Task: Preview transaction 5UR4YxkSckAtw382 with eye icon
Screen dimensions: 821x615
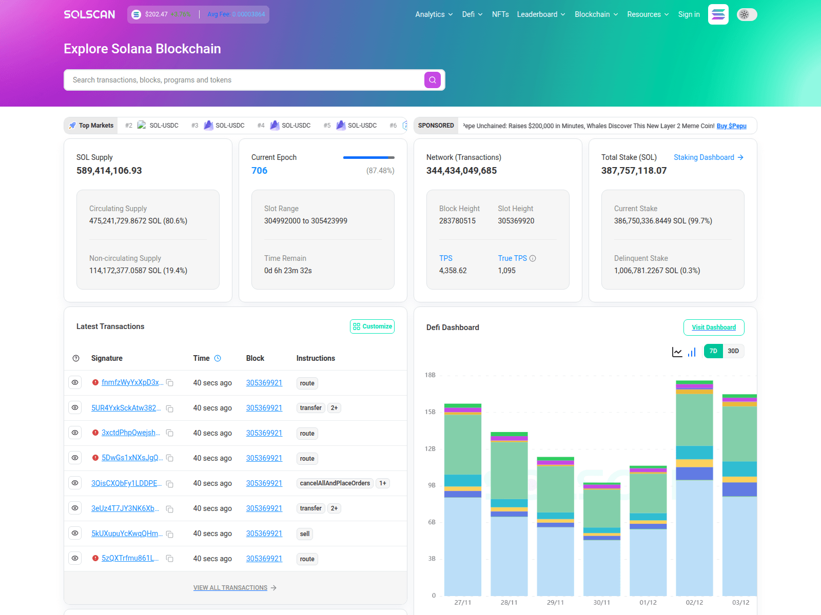Action: pyautogui.click(x=75, y=407)
